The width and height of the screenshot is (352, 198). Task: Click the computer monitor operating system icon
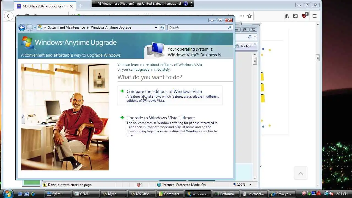(156, 50)
